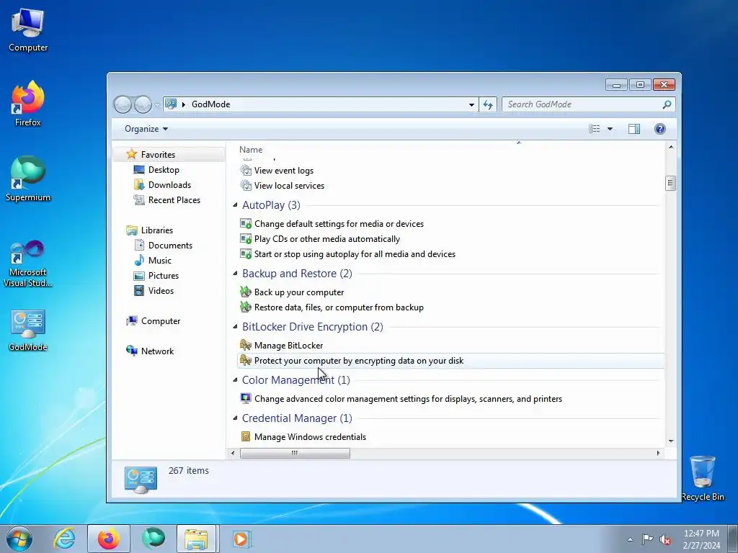Open the address bar history dropdown

[x=471, y=104]
